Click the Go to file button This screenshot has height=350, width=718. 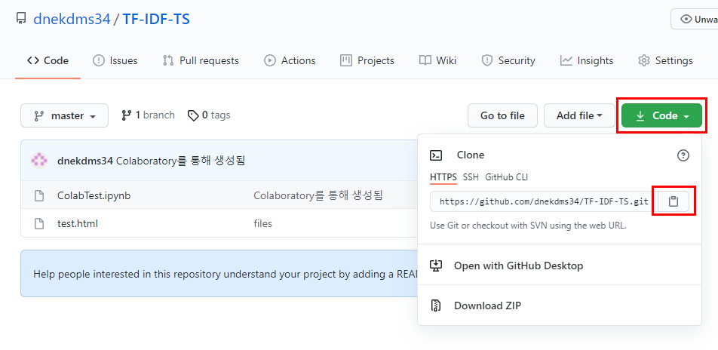(x=502, y=115)
